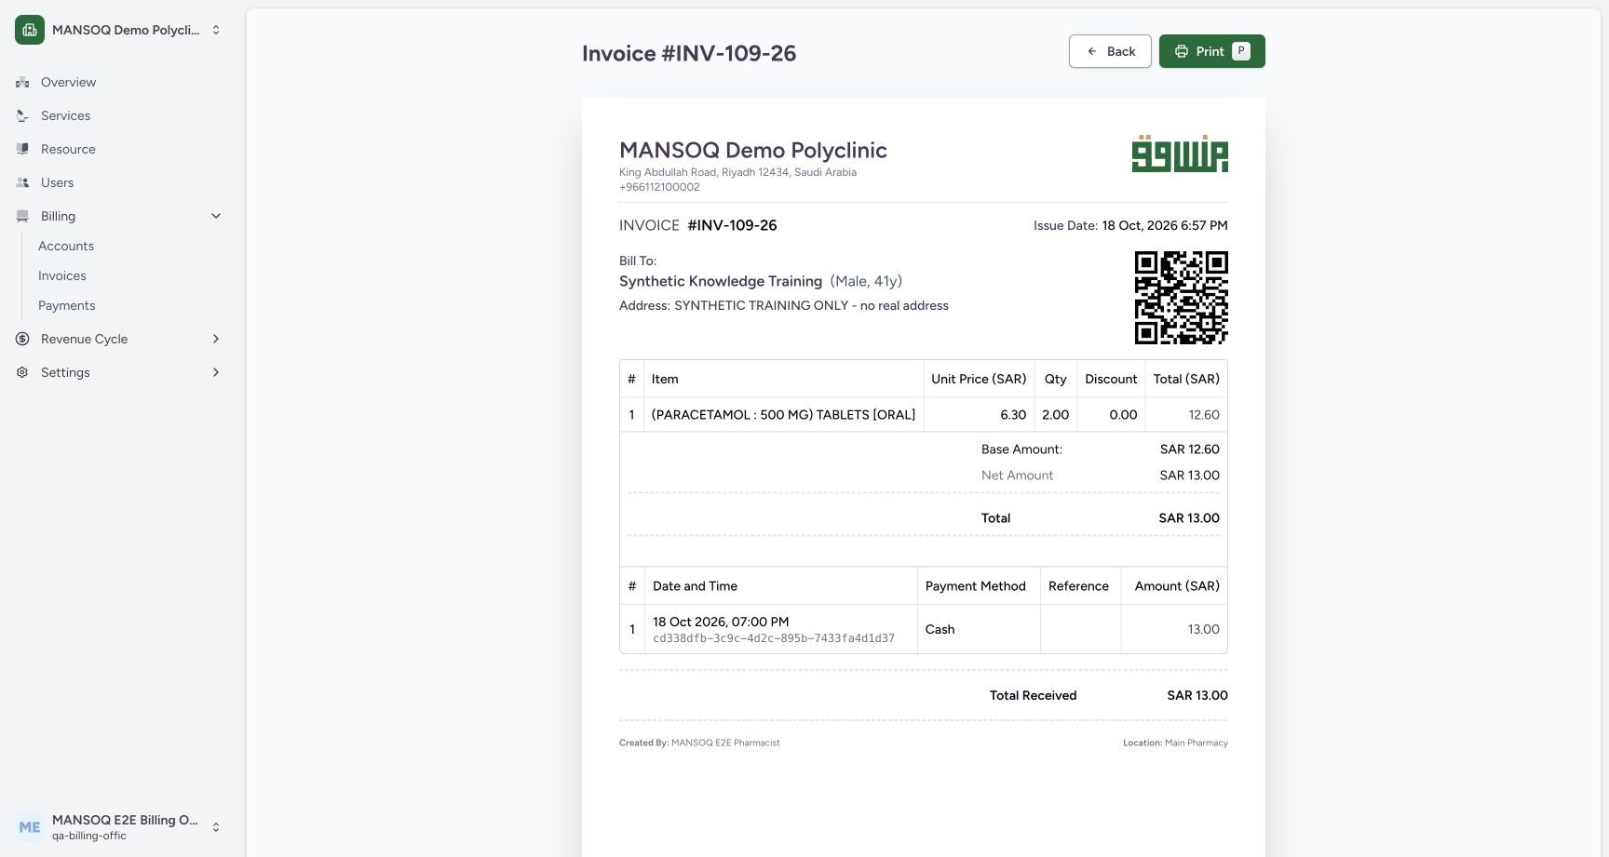Navigate to Users
Image resolution: width=1609 pixels, height=857 pixels.
point(57,182)
